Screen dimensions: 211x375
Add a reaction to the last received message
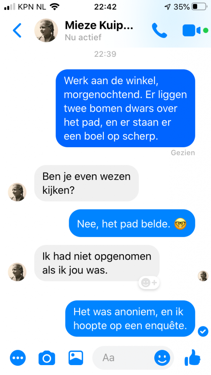pos(149,283)
